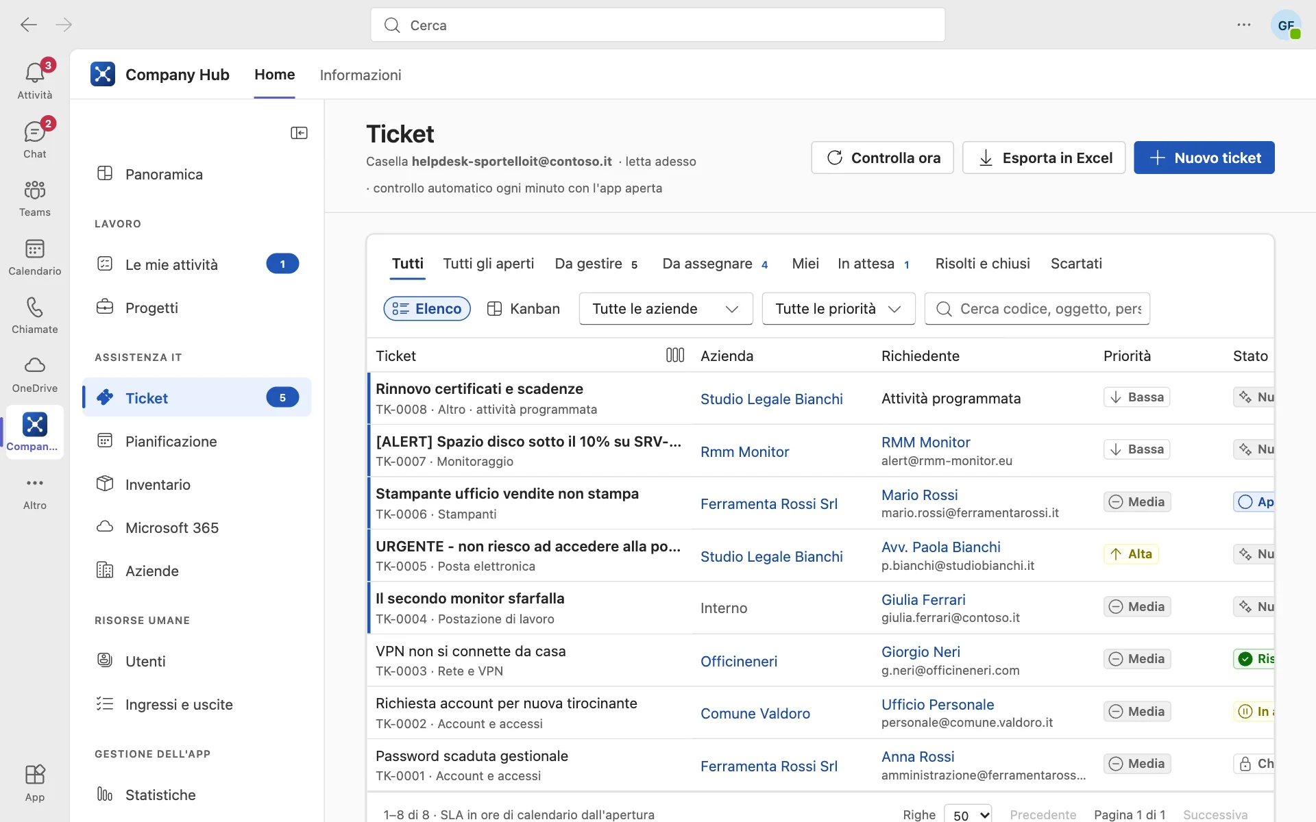This screenshot has width=1316, height=822.
Task: Switch to the Informazioni tab
Action: coord(361,75)
